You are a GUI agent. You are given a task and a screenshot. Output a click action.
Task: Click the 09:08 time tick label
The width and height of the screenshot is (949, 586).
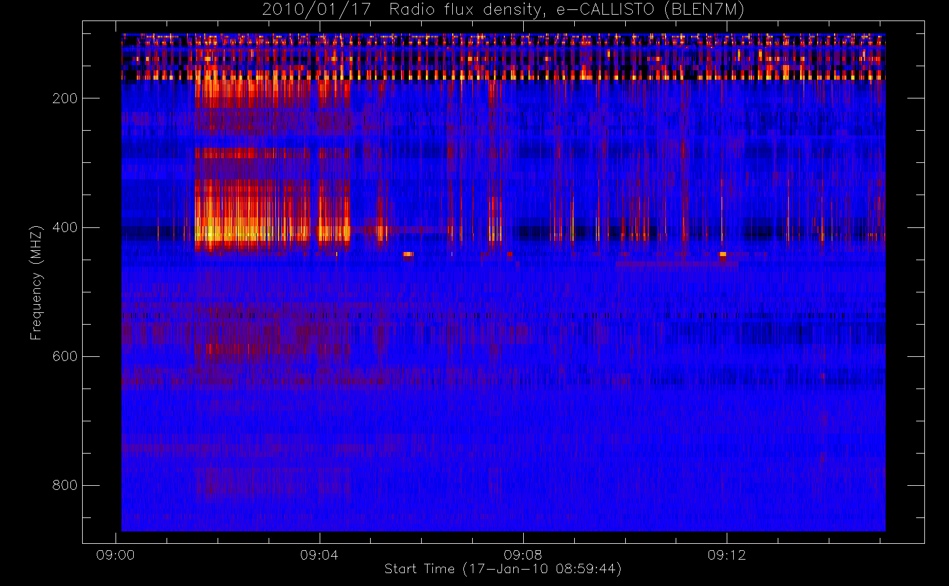[523, 555]
